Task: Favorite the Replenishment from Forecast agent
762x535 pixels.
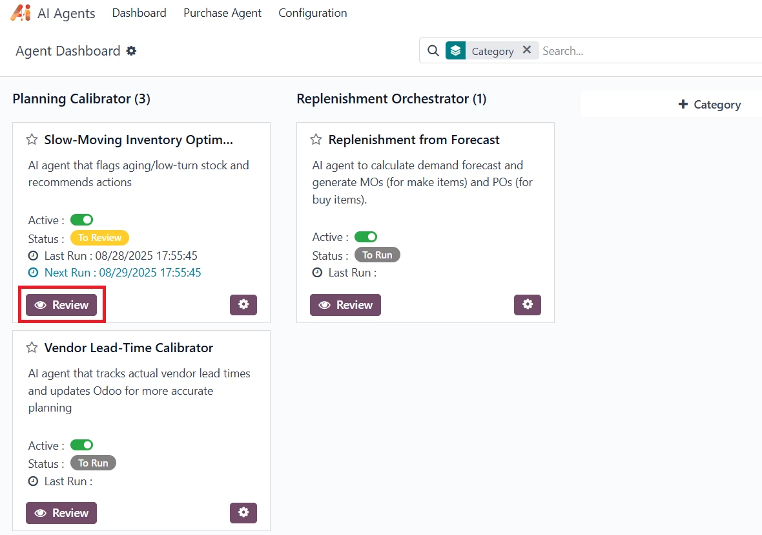Action: click(316, 140)
